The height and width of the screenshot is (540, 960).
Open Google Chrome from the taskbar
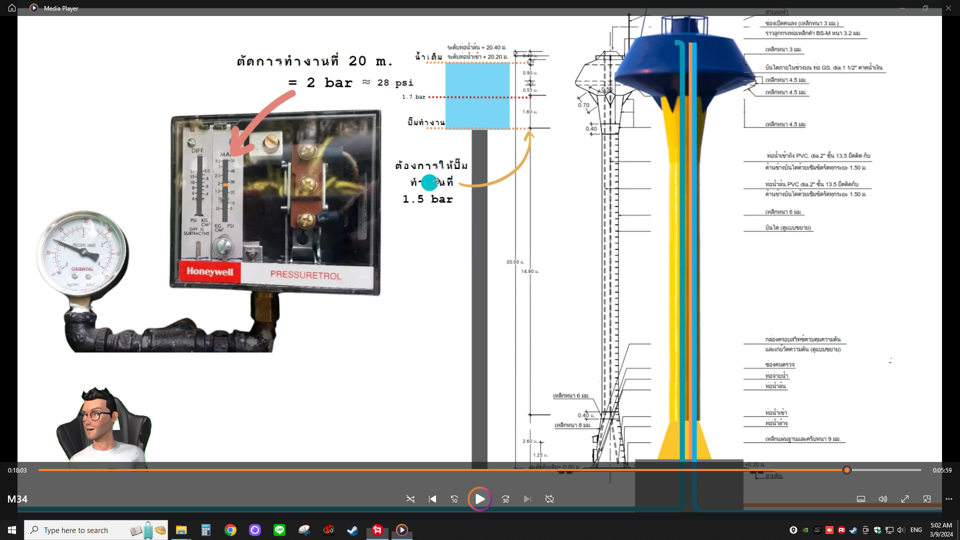point(230,530)
